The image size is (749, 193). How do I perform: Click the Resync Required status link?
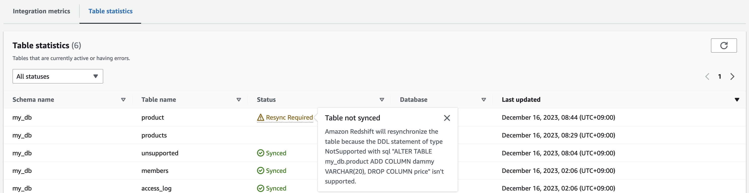coord(289,117)
